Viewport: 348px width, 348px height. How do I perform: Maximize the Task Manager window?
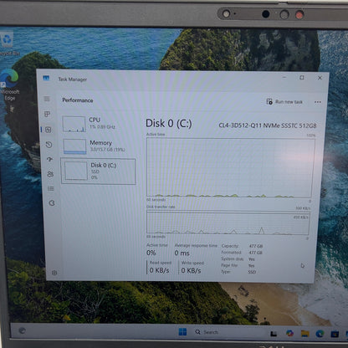302,78
